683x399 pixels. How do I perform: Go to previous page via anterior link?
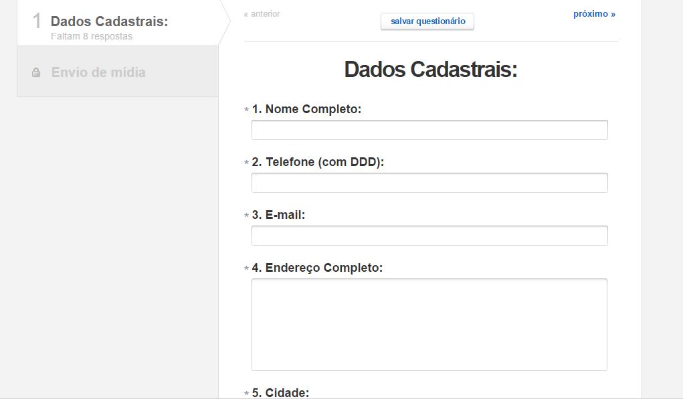click(x=262, y=14)
